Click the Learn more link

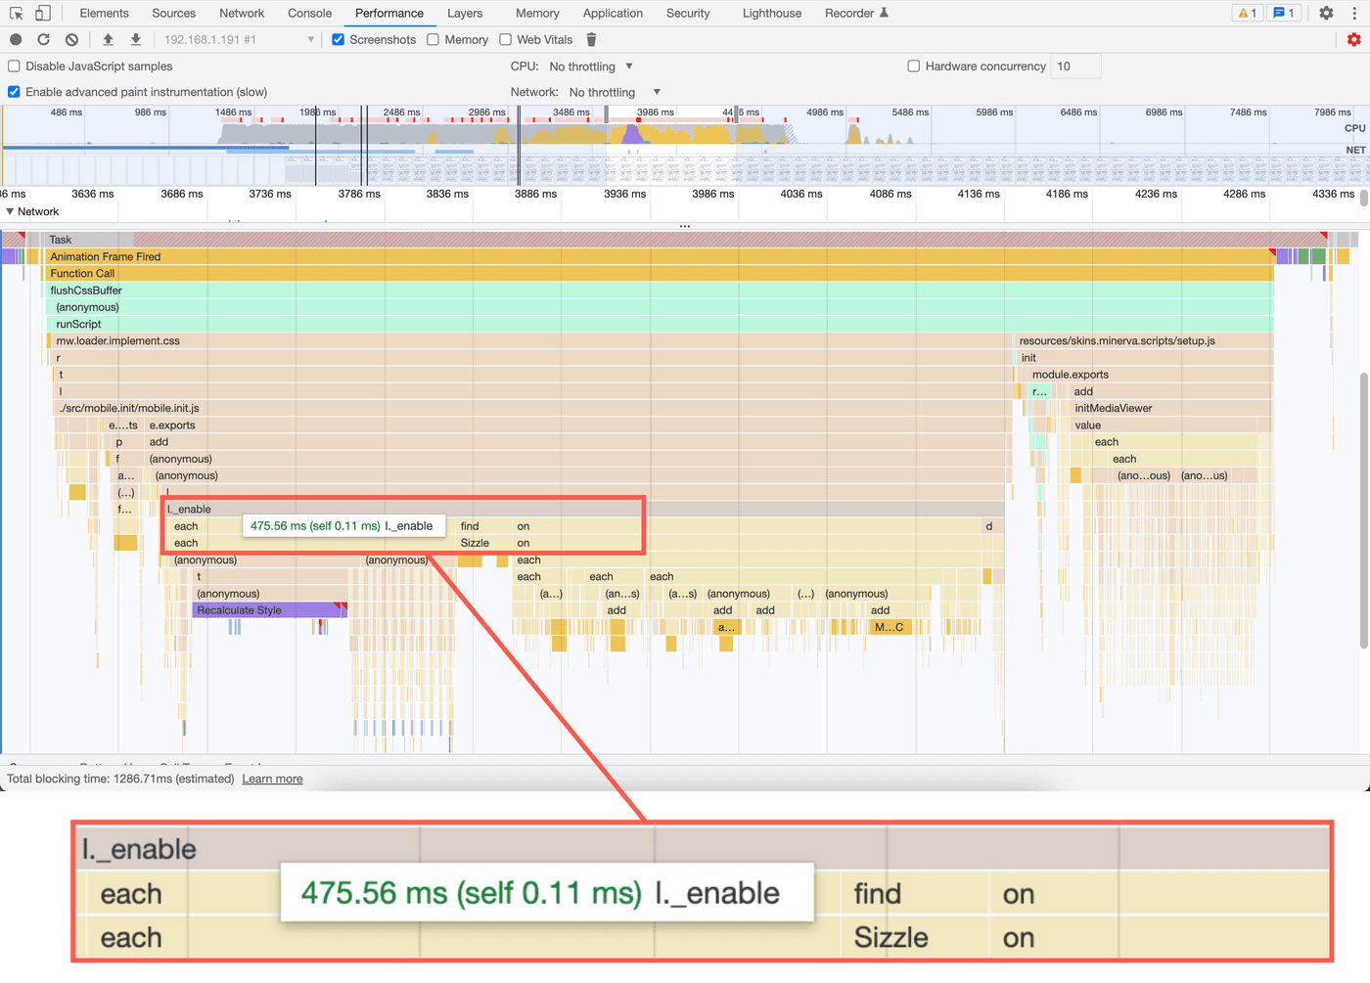pos(272,779)
